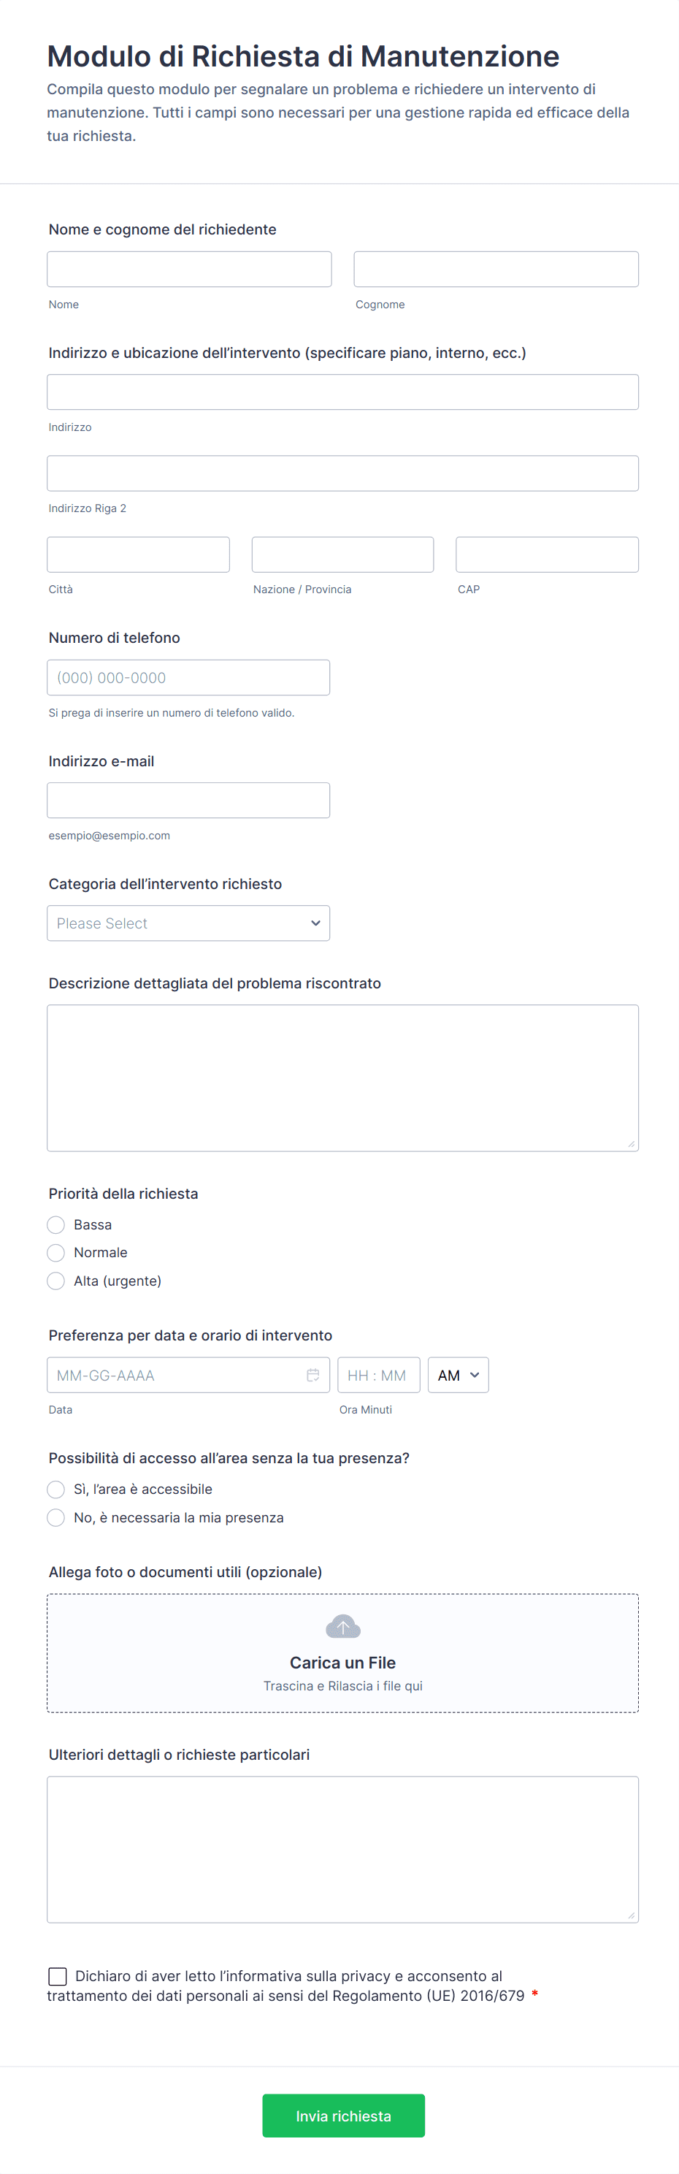Click Carica un File upload area
The image size is (679, 2174).
pyautogui.click(x=342, y=1662)
